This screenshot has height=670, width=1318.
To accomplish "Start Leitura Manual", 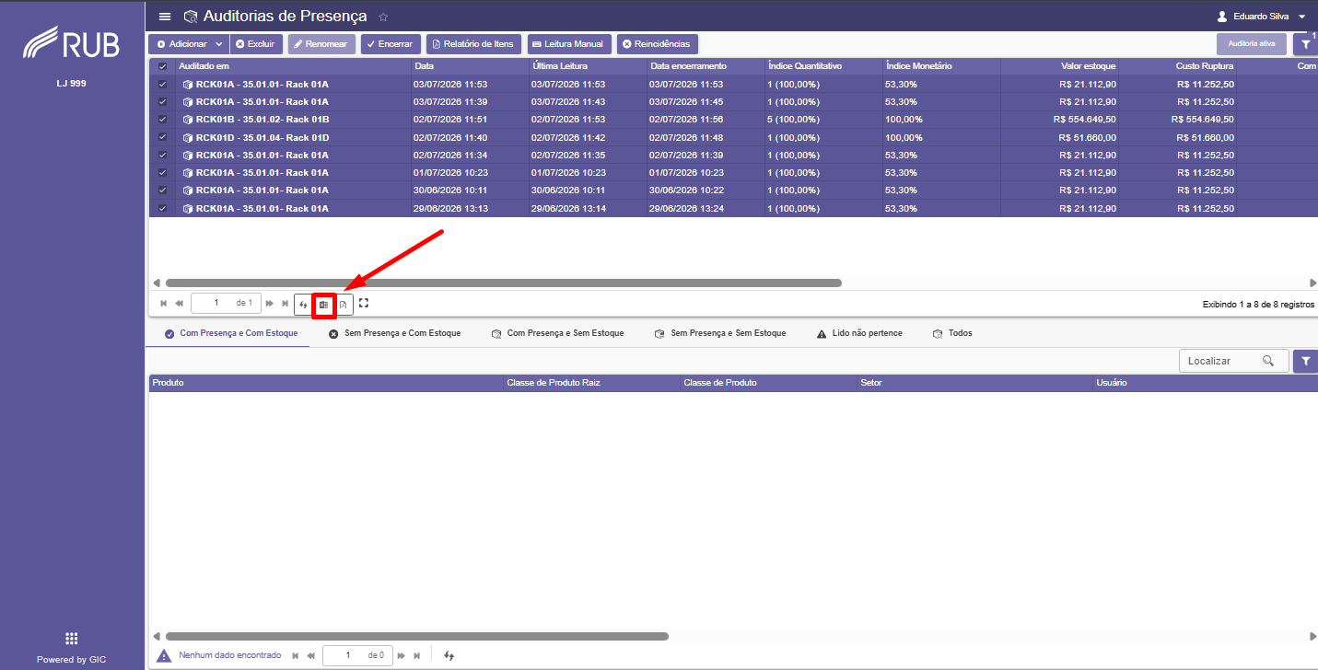I will point(569,43).
